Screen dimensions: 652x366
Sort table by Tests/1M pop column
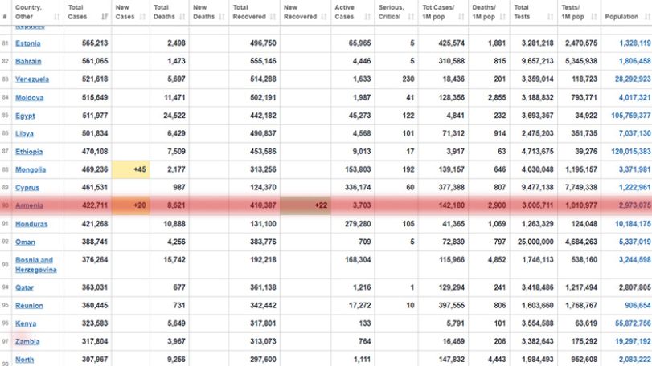click(x=579, y=13)
